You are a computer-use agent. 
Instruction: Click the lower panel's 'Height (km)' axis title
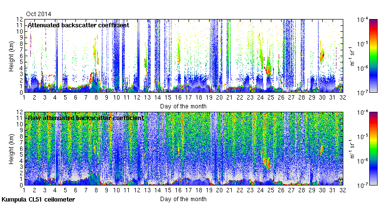pos(11,149)
